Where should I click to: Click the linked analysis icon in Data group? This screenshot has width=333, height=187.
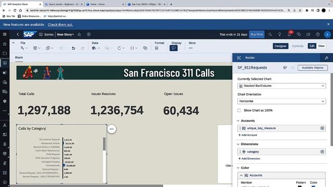tap(145, 48)
